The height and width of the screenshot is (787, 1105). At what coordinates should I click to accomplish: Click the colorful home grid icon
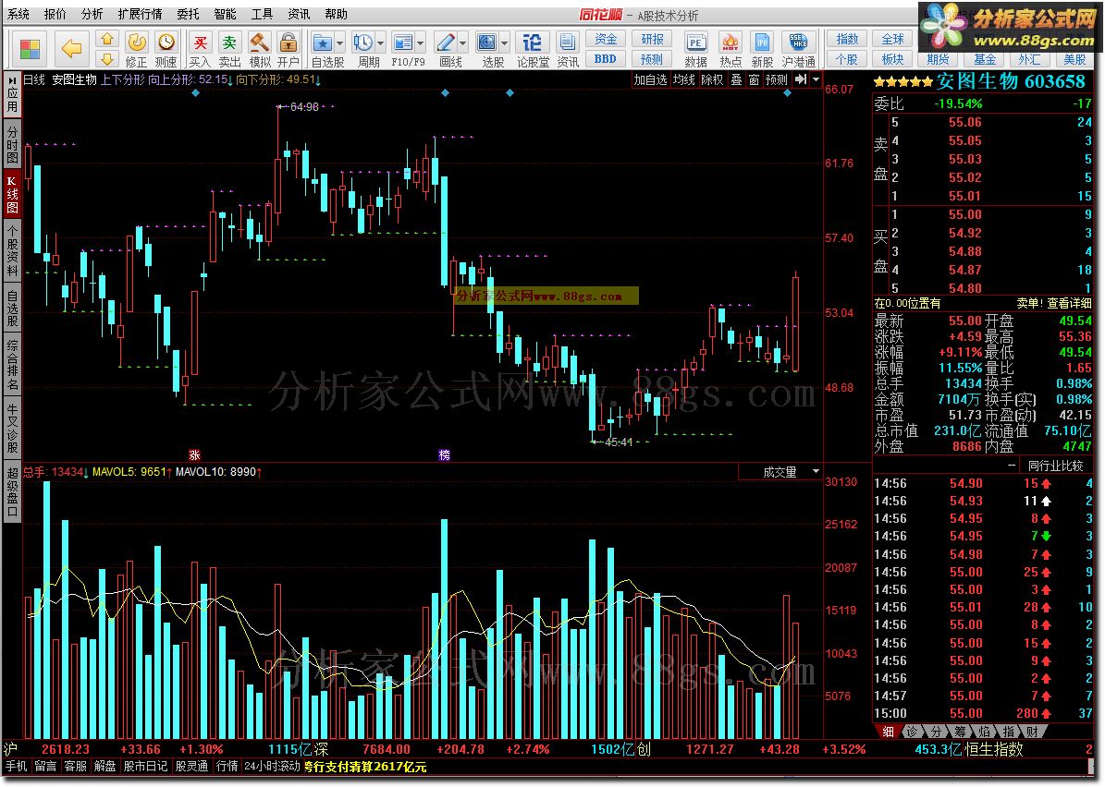30,49
